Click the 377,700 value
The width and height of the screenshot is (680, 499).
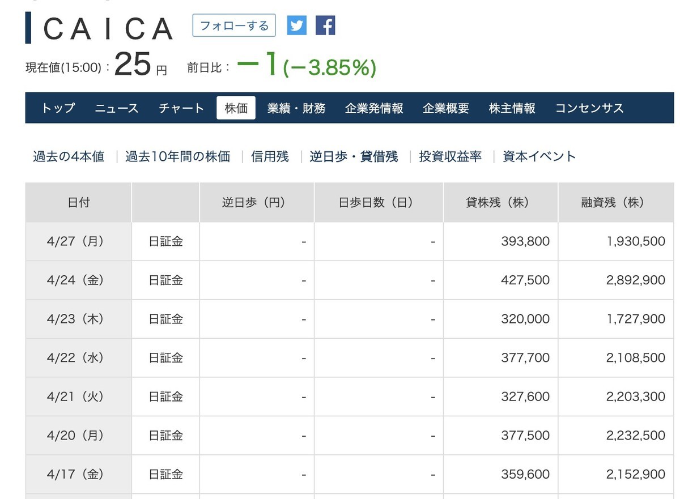pos(525,358)
